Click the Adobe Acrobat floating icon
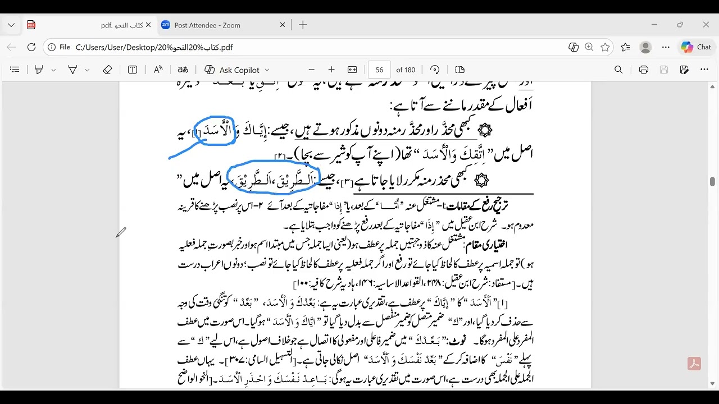 (x=694, y=364)
